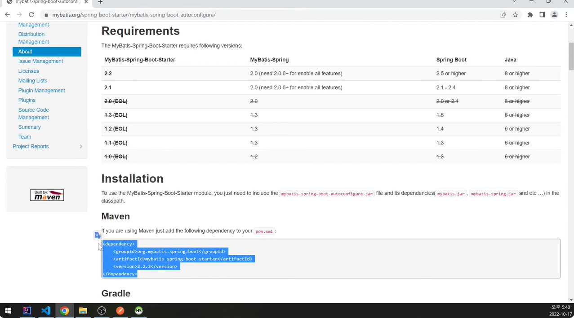The width and height of the screenshot is (574, 318).
Task: Click the mybatis-spring.jar inline code
Action: tap(493, 194)
